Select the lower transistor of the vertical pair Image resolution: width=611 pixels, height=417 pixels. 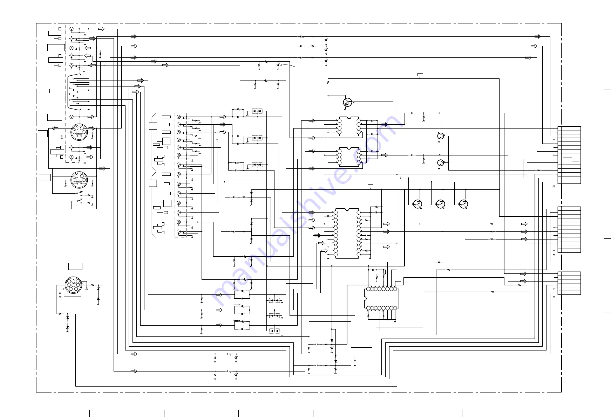(441, 163)
